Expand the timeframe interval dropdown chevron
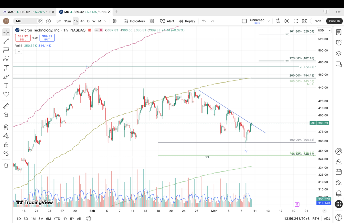This screenshot has width=344, height=223. point(105,21)
